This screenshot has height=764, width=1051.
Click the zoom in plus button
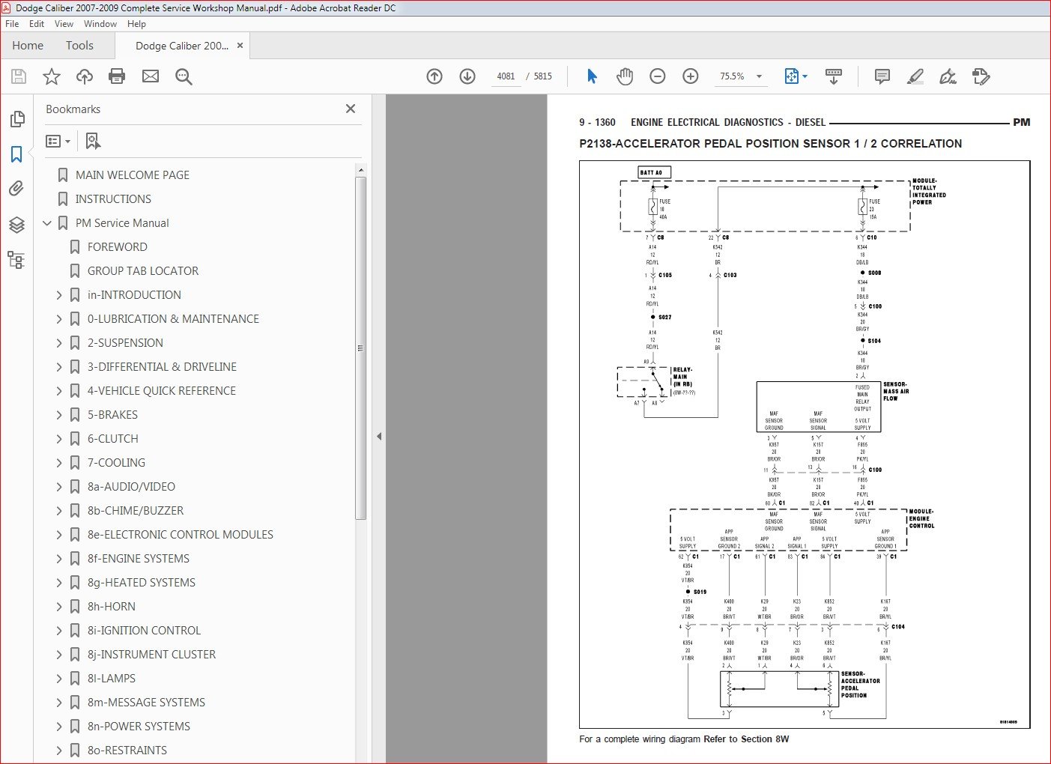[691, 76]
